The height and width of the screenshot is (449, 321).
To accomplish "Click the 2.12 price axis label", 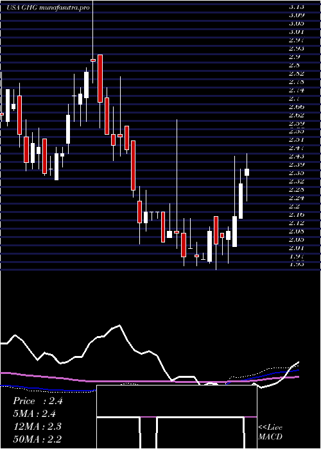I will pyautogui.click(x=297, y=223).
